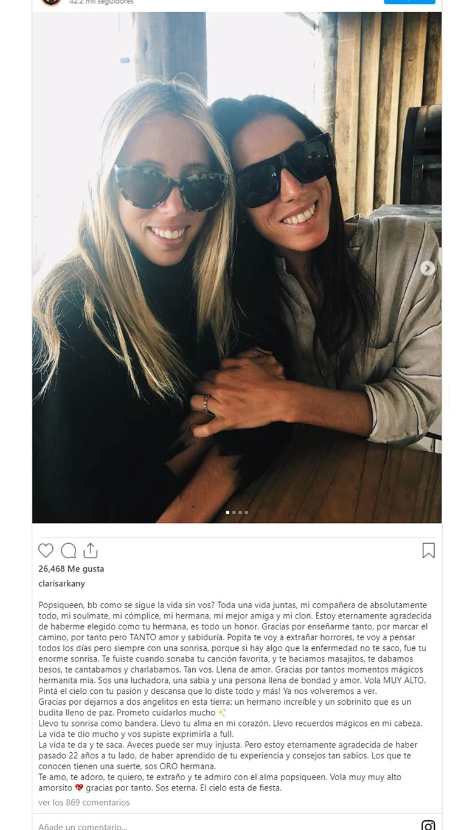View who liked via 26,468 Me gusta
This screenshot has width=467, height=830.
[x=71, y=569]
